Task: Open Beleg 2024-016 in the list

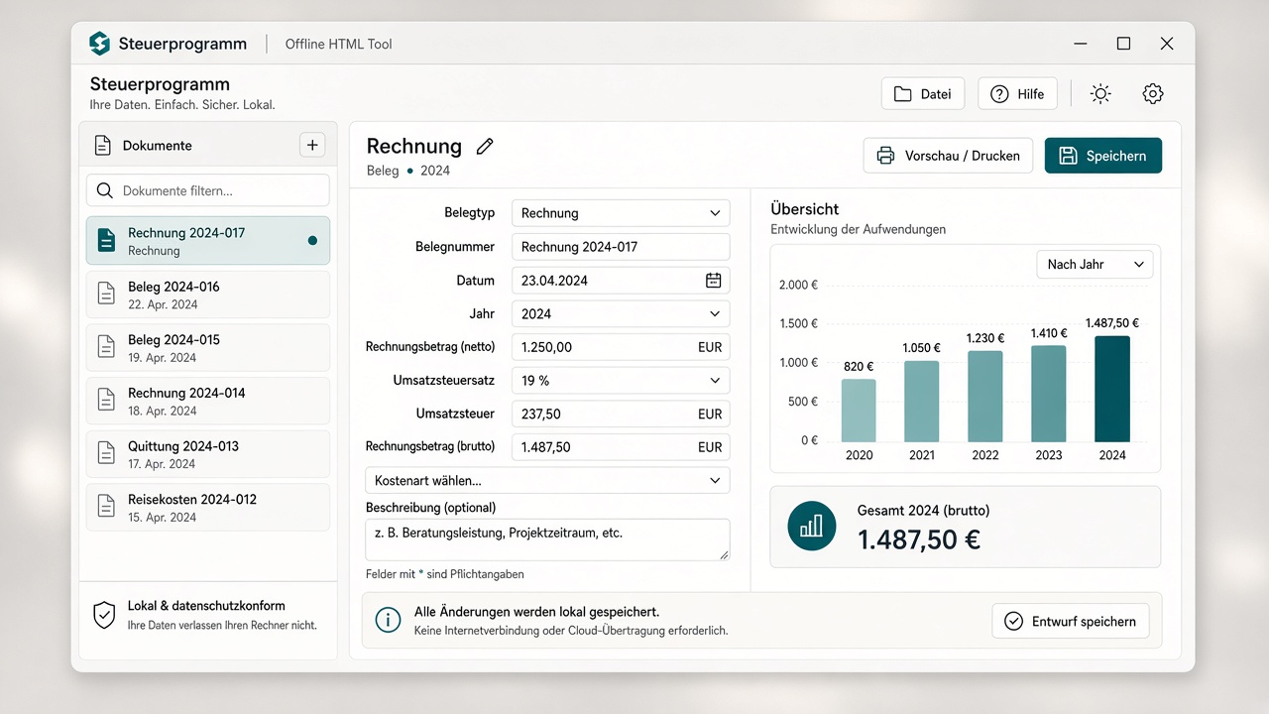Action: click(208, 295)
